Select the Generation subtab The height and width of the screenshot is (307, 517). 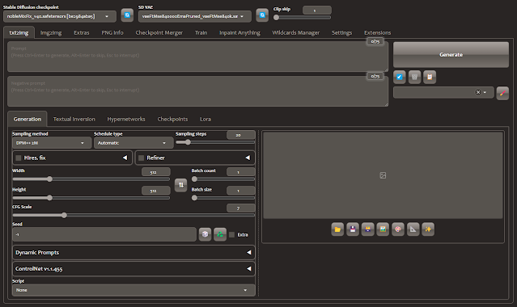[x=28, y=120]
